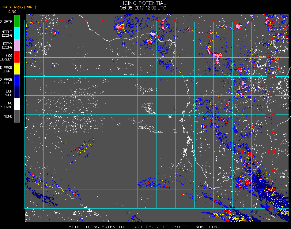Click the 'NO DATA' legend label text
The height and width of the screenshot is (229, 291).
pyautogui.click(x=6, y=21)
